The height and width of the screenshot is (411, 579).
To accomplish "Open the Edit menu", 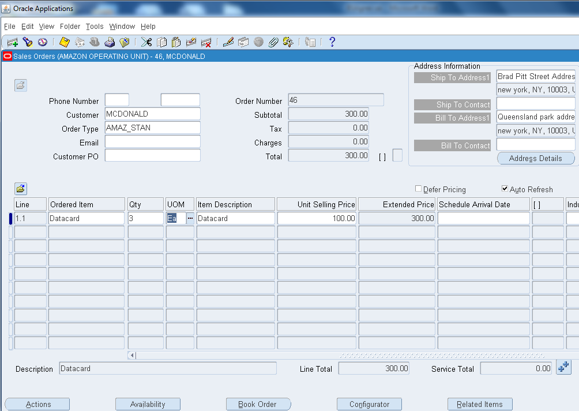I will (27, 27).
